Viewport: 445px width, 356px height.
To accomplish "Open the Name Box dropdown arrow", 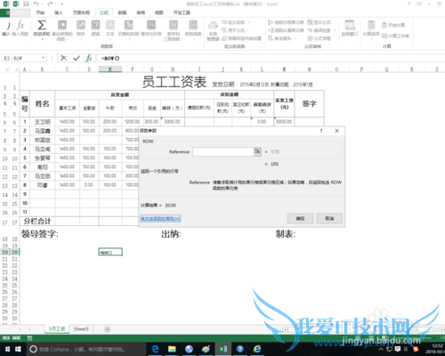I will (44, 58).
